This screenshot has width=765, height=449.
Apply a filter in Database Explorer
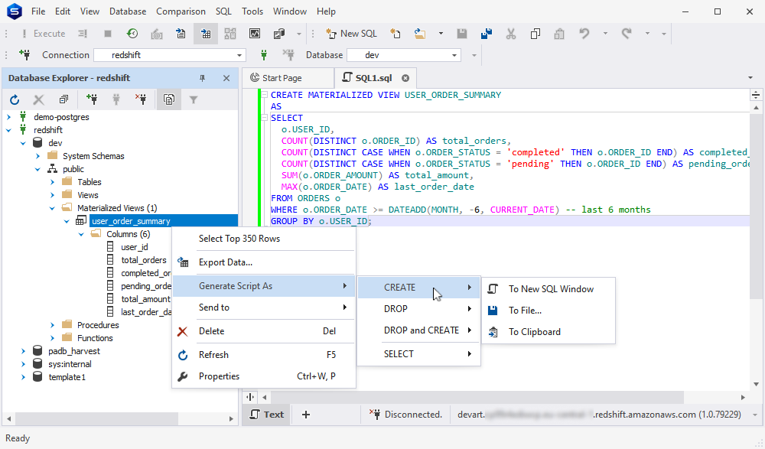[x=193, y=99]
